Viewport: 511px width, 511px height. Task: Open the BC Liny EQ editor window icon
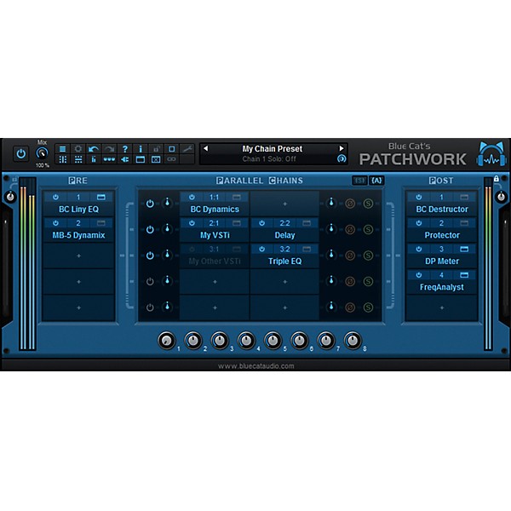click(100, 197)
